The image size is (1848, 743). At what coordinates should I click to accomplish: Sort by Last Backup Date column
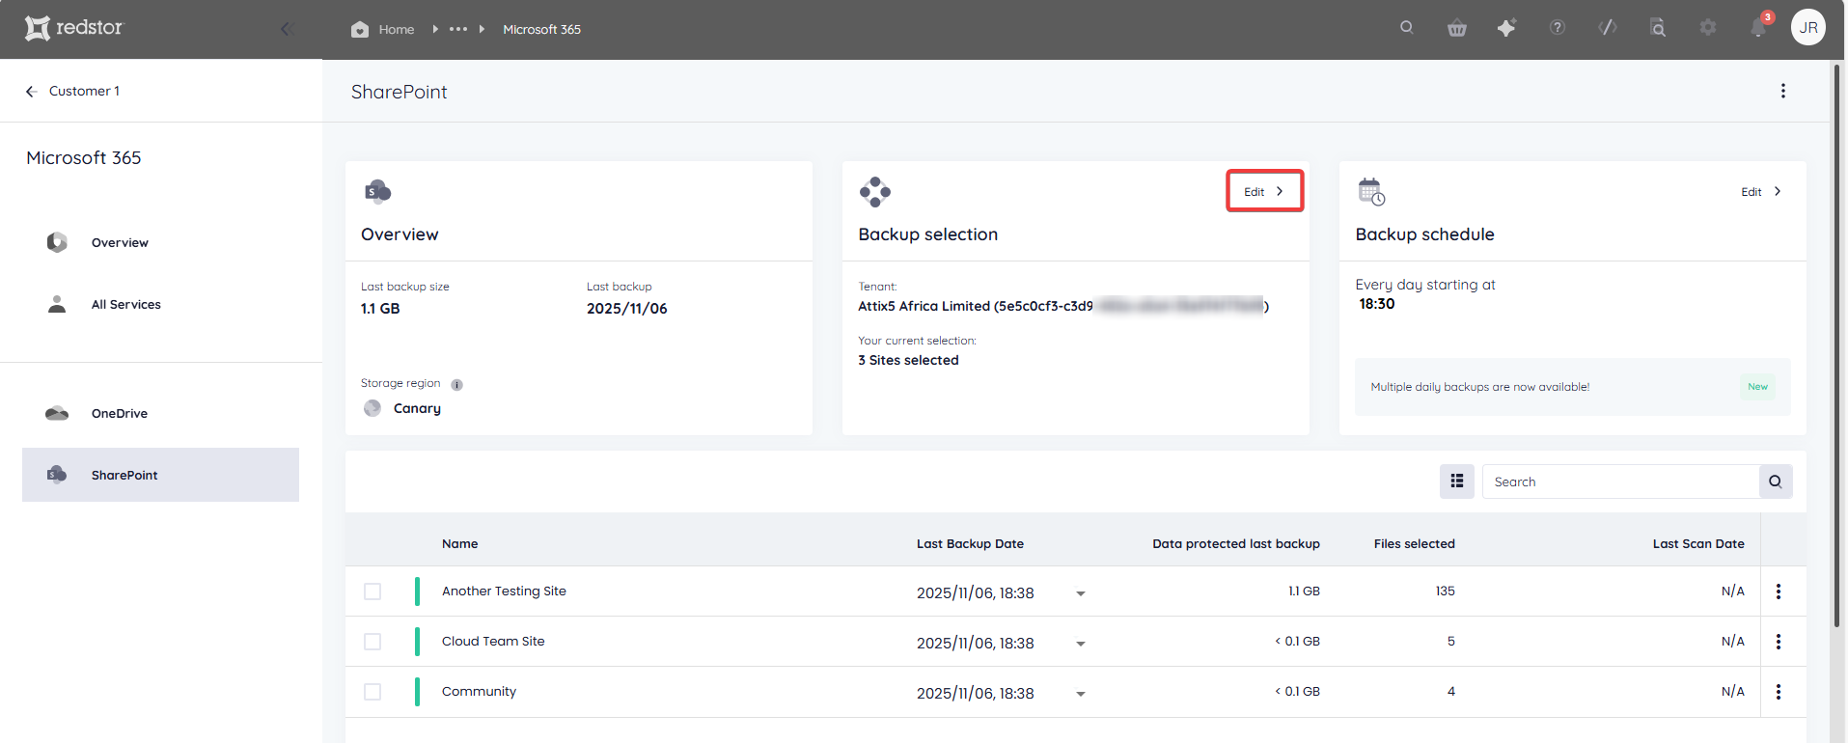point(970,543)
